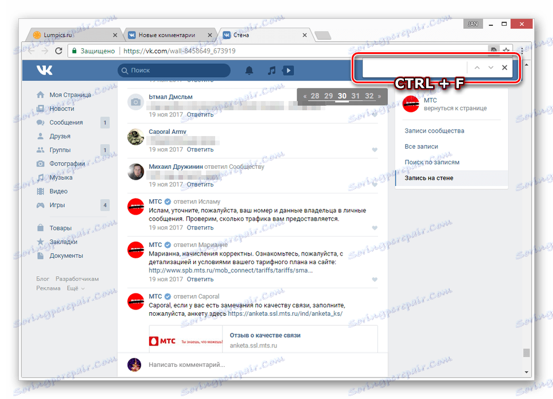This screenshot has width=553, height=399.
Task: Click the camera icon on Ьтмал Дмсльм's post
Action: click(135, 102)
